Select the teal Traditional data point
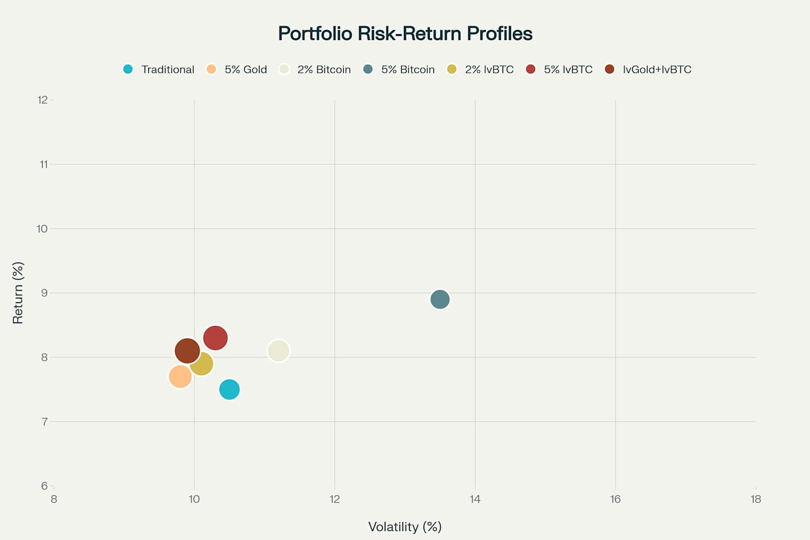This screenshot has height=540, width=810. coord(230,390)
